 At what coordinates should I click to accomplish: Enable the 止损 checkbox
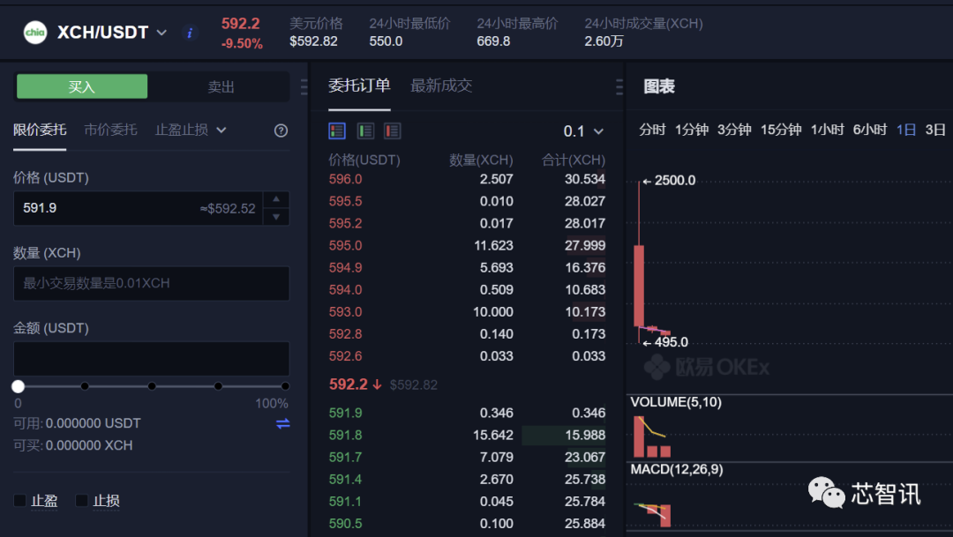coord(80,500)
